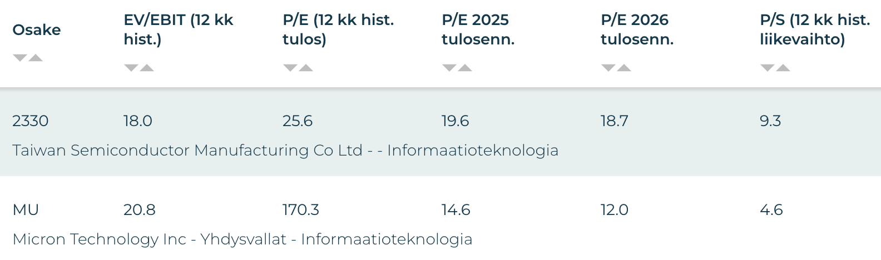Screen dimensions: 881x260
Task: Click the P/S (12 kk hist. liikevaihto) header
Action: (x=814, y=29)
